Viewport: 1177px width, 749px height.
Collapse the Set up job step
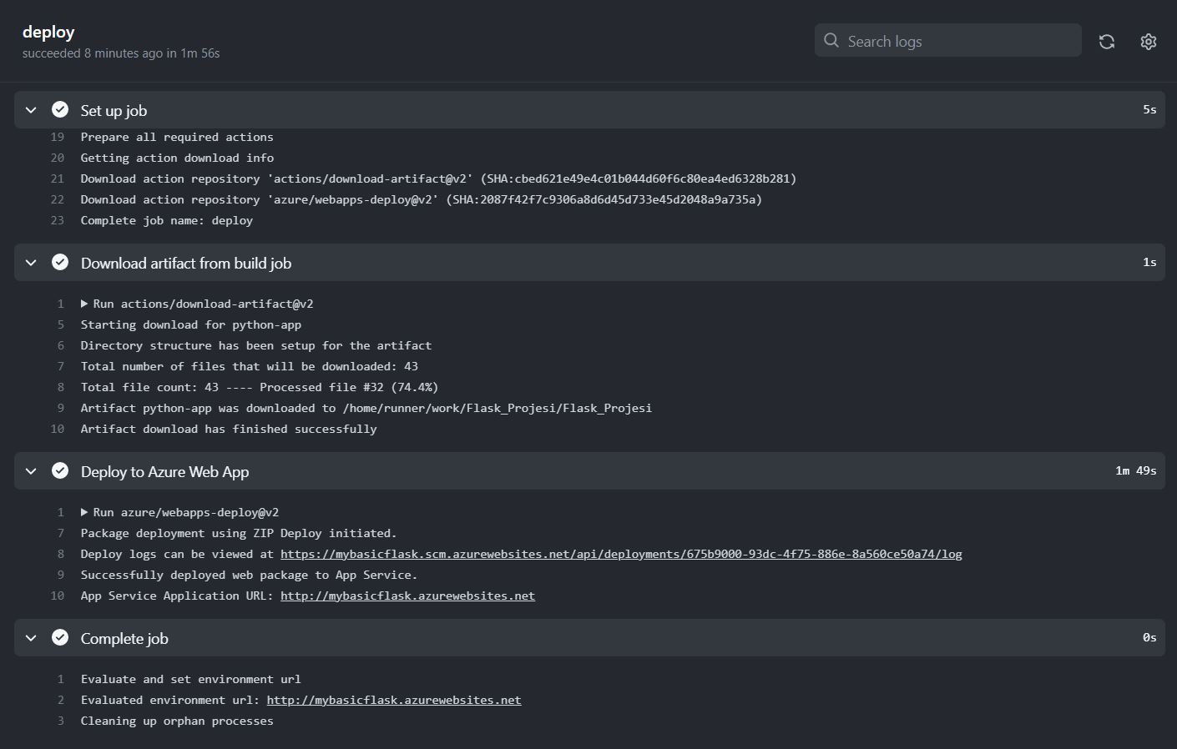click(31, 110)
